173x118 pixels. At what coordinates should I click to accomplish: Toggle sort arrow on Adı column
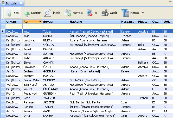[x=40, y=22]
